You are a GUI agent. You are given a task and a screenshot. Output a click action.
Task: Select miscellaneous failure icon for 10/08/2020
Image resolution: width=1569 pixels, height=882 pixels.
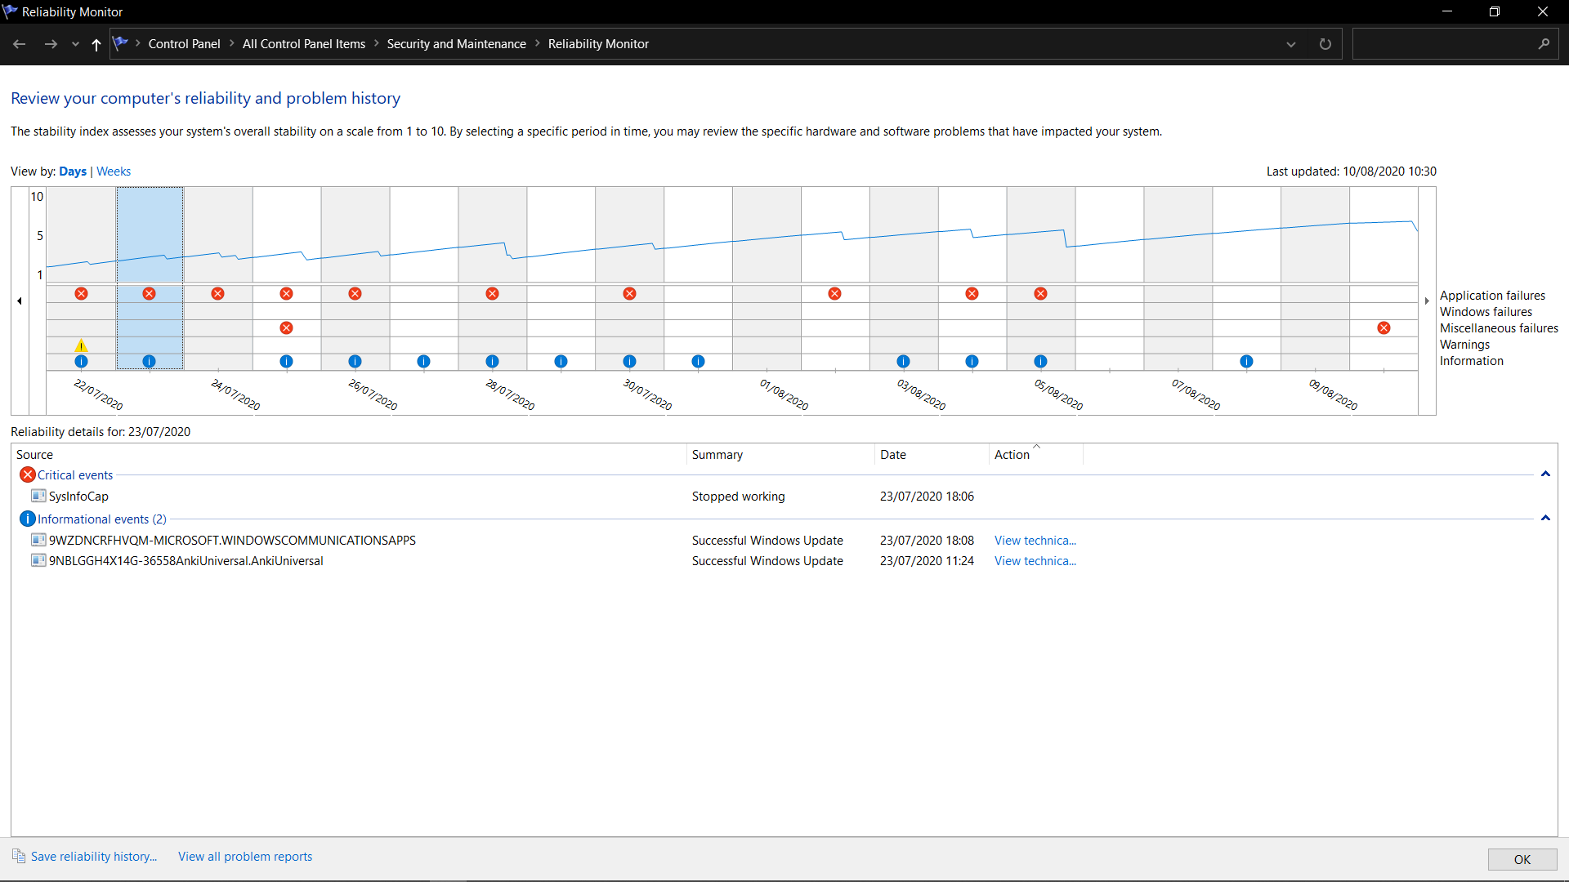click(1383, 328)
